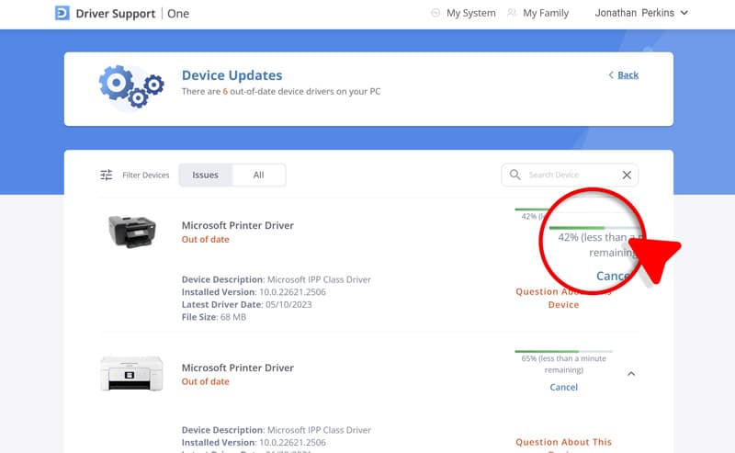Click the Driver Support logo icon

pyautogui.click(x=62, y=13)
